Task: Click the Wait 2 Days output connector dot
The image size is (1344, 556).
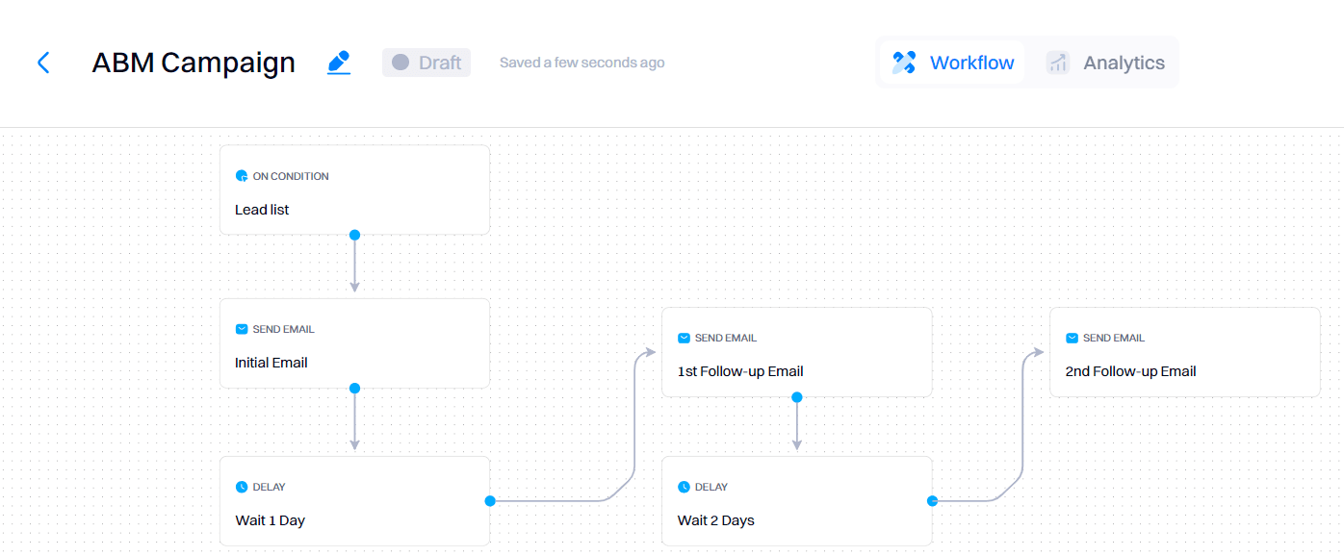Action: [932, 500]
